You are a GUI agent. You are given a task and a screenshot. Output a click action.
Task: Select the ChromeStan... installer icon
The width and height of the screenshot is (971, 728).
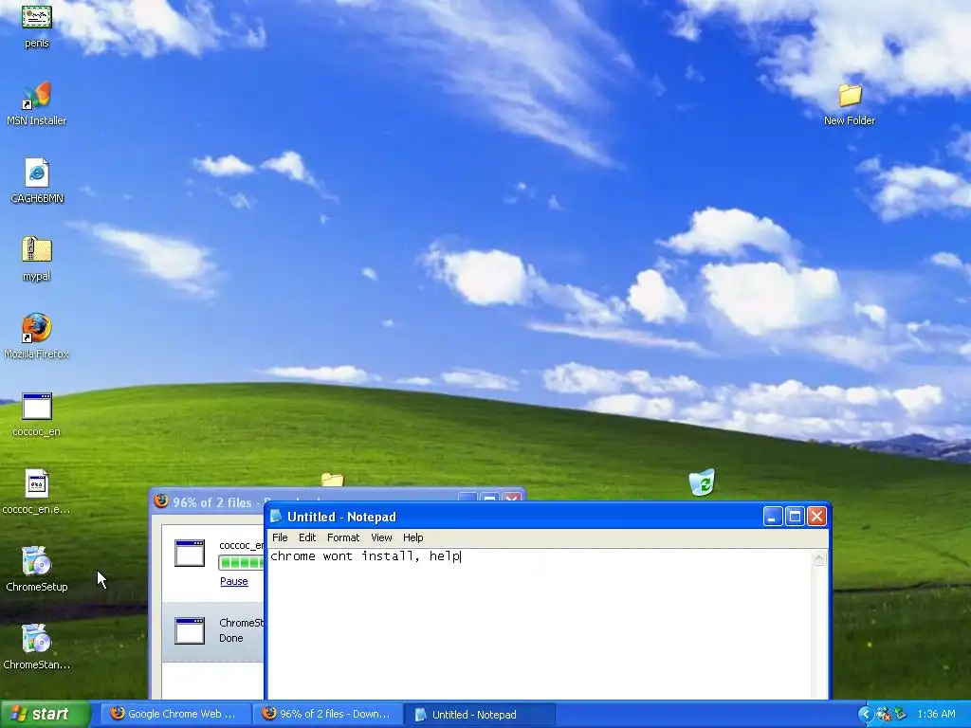(37, 639)
